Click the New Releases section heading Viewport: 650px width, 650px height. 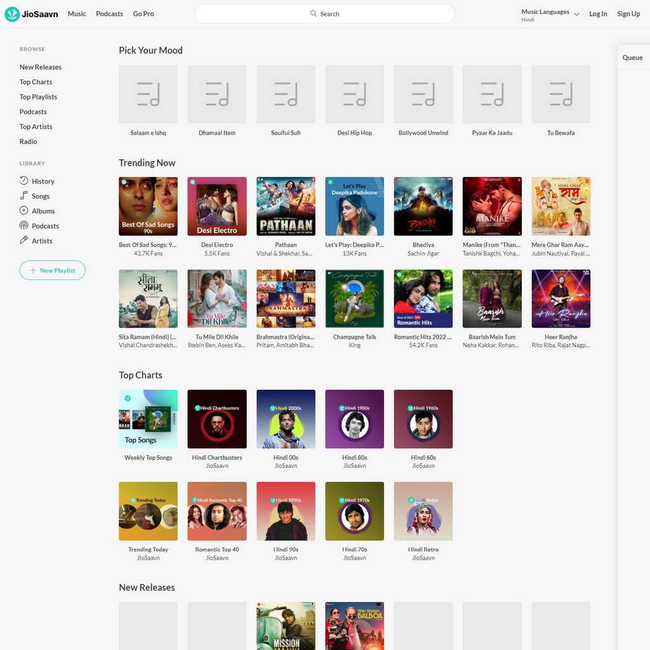(147, 587)
